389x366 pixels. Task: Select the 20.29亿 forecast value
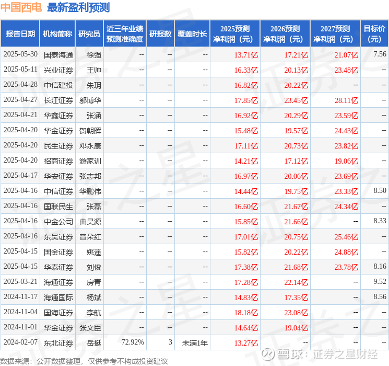click(x=296, y=116)
